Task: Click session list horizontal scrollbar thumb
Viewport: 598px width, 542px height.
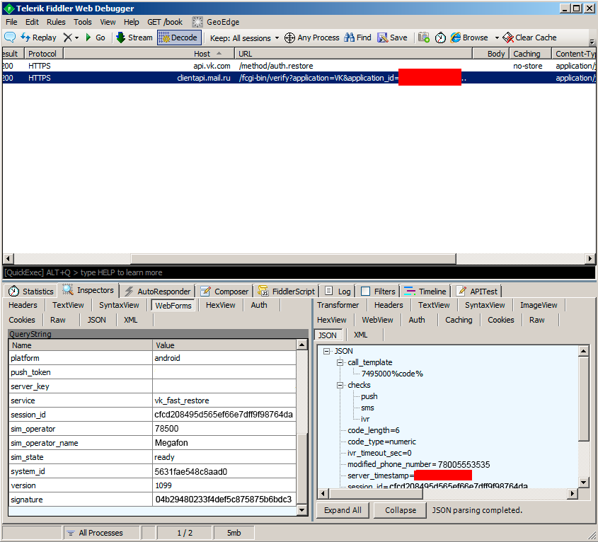Action: pos(294,258)
